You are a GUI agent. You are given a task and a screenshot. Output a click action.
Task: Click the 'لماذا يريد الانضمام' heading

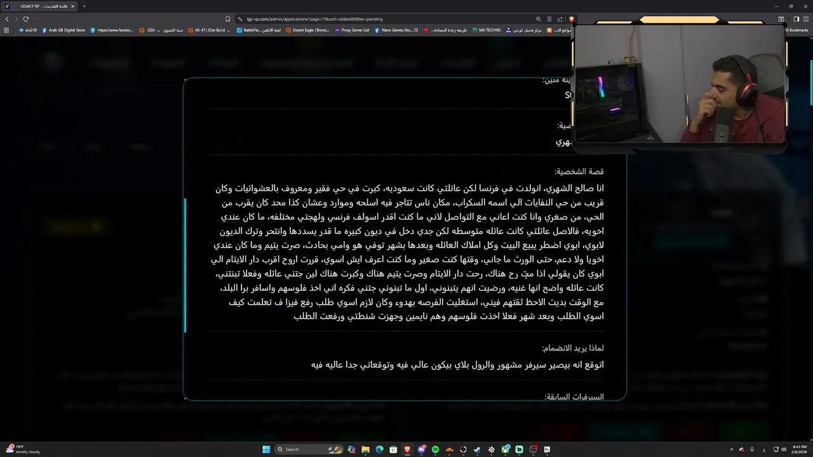tap(573, 348)
